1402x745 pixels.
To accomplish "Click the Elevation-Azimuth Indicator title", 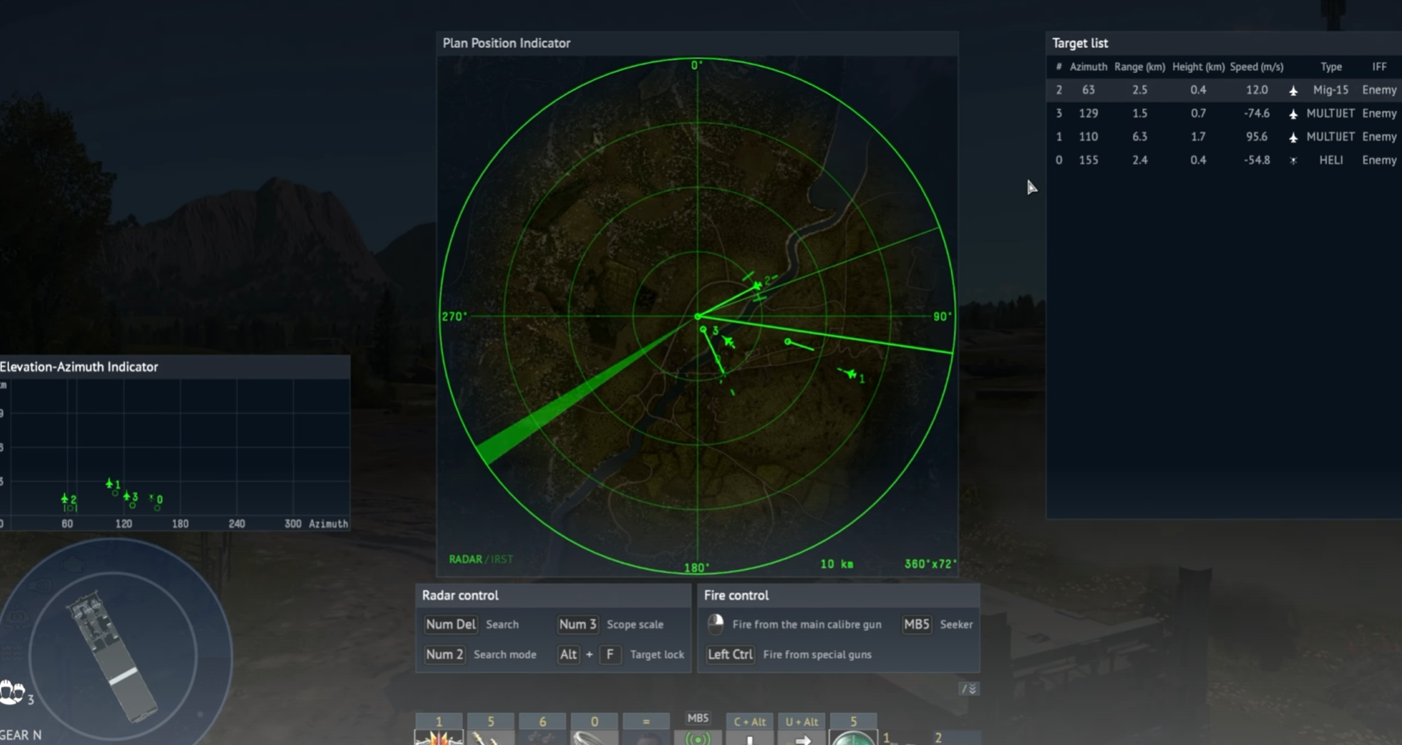I will [79, 366].
